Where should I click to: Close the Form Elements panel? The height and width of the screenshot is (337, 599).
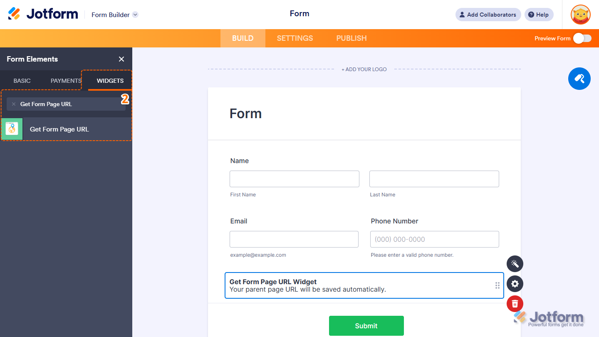[x=121, y=59]
